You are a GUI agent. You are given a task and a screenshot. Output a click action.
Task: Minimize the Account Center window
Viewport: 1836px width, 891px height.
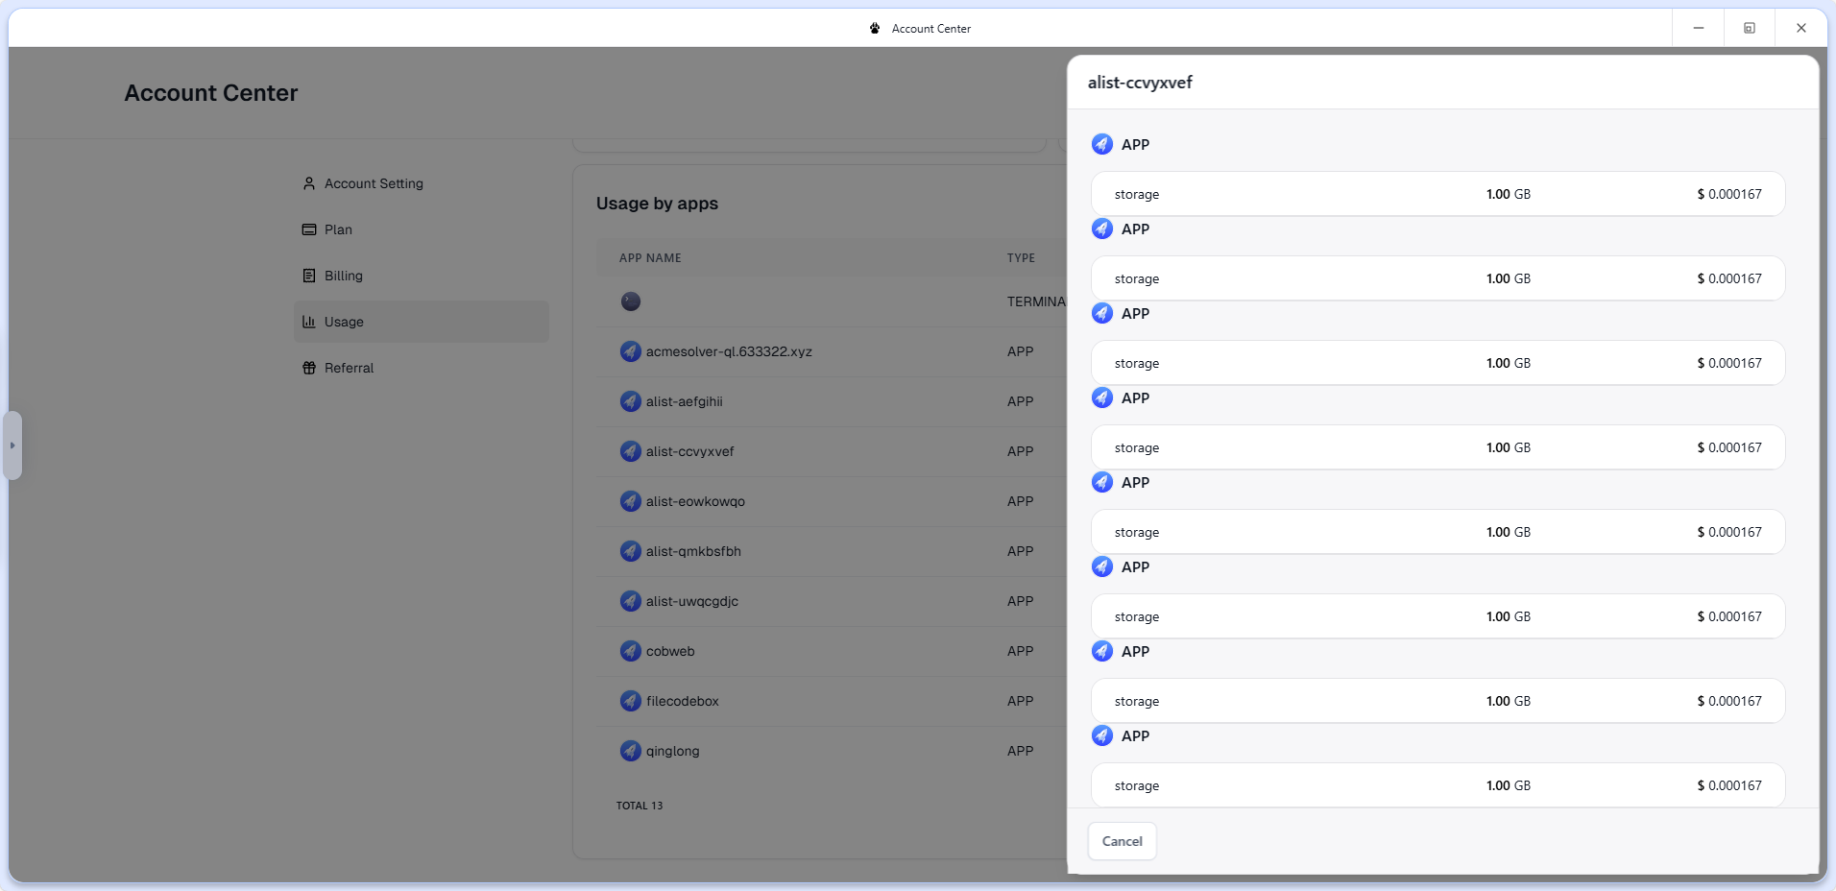click(1698, 28)
